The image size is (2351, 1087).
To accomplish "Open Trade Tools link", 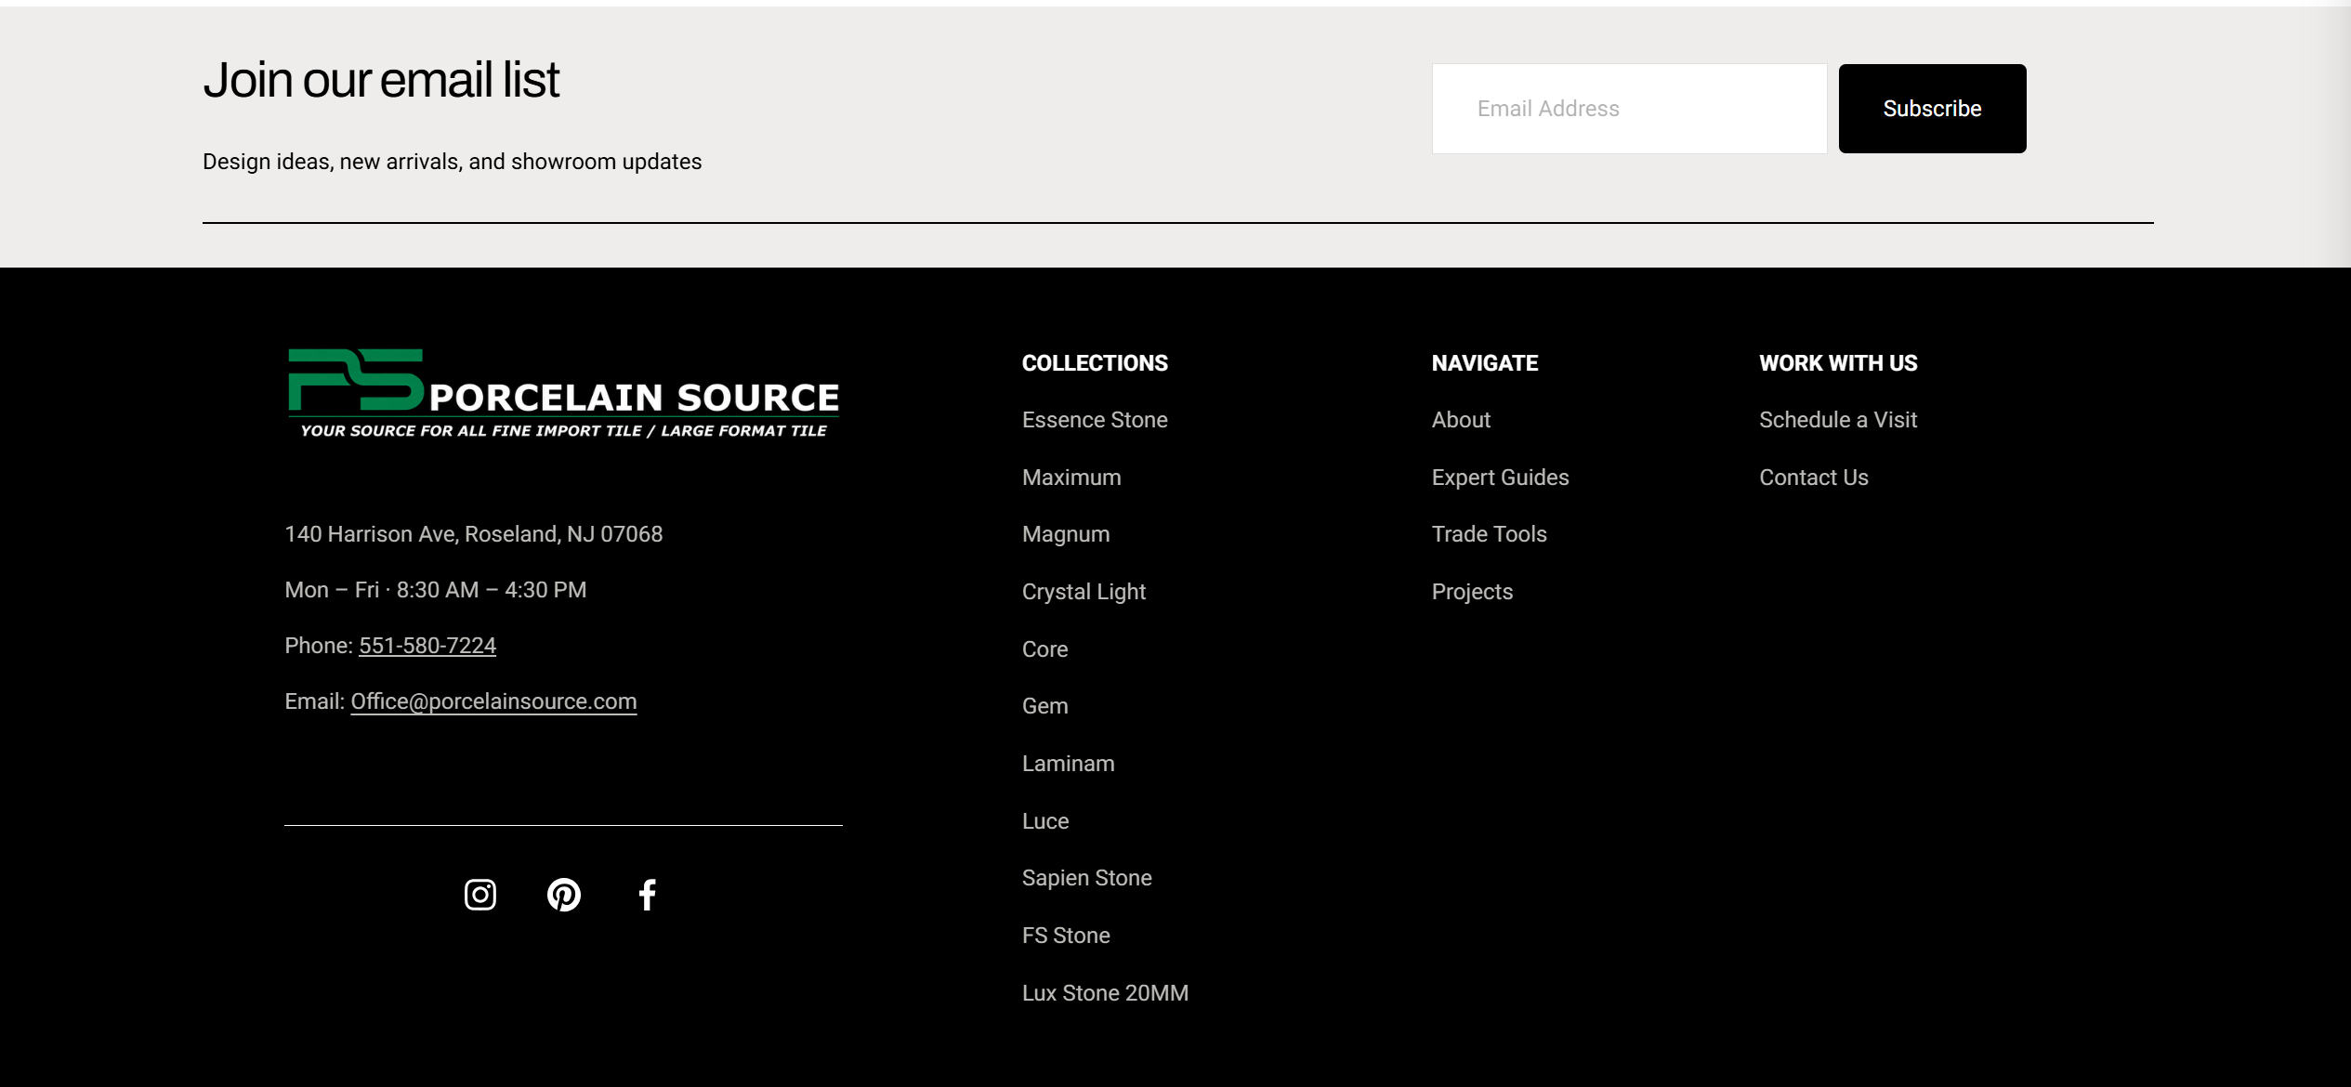I will 1489,534.
